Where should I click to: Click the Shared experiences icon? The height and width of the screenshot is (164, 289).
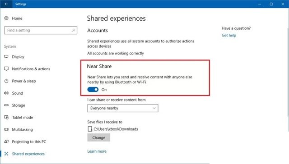coord(6,154)
